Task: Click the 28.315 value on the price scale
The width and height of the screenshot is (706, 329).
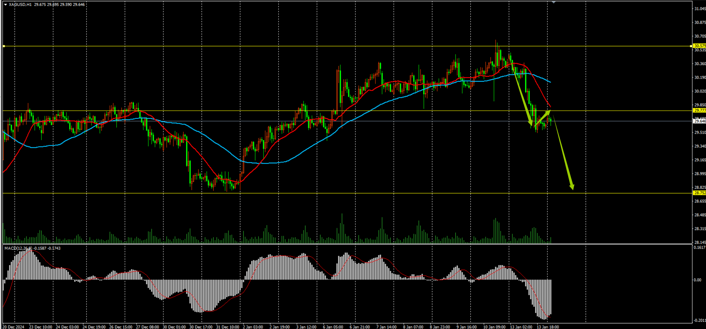Action: [700, 229]
